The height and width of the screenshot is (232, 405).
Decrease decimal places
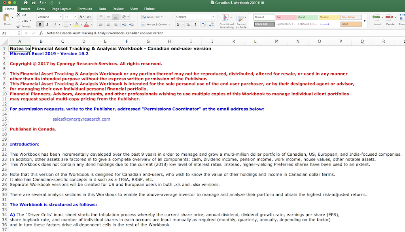[212, 25]
